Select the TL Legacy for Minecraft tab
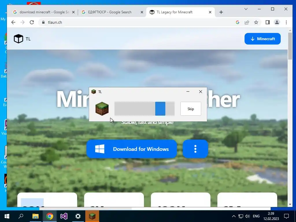The image size is (296, 222). coord(174,12)
